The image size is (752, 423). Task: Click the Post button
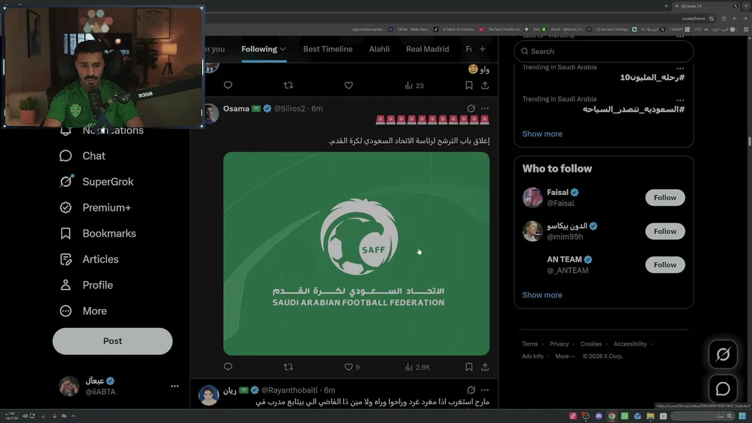(112, 341)
